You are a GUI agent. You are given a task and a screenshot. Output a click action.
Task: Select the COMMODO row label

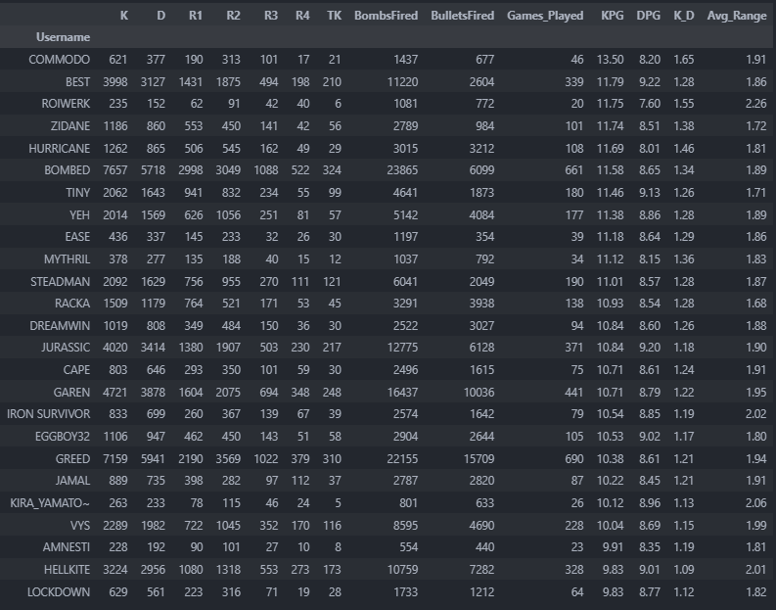click(60, 60)
